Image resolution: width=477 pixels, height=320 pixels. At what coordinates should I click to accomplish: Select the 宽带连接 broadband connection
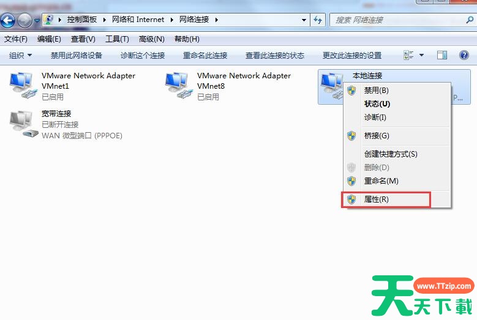click(x=66, y=124)
